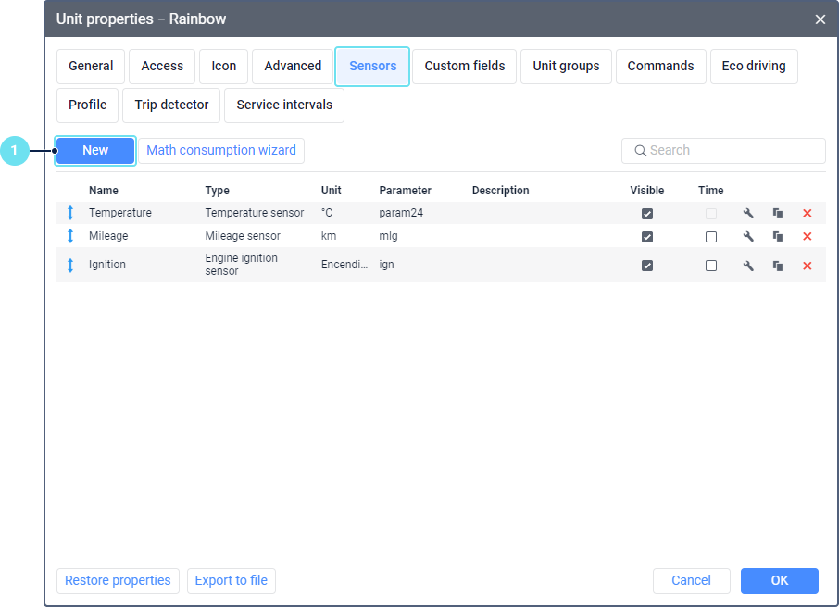Go to the Service intervals tab
The width and height of the screenshot is (839, 607).
[x=284, y=105]
